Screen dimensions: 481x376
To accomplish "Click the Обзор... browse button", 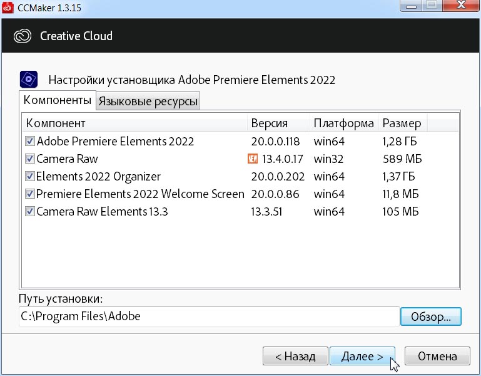I will point(431,316).
